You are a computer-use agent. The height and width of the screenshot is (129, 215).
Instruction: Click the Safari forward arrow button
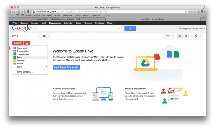[x=16, y=11]
